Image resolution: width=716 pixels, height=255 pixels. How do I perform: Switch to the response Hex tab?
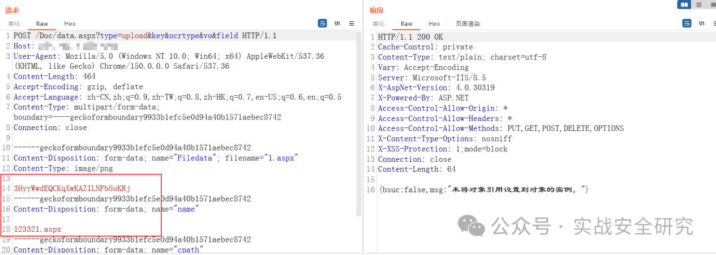point(434,24)
